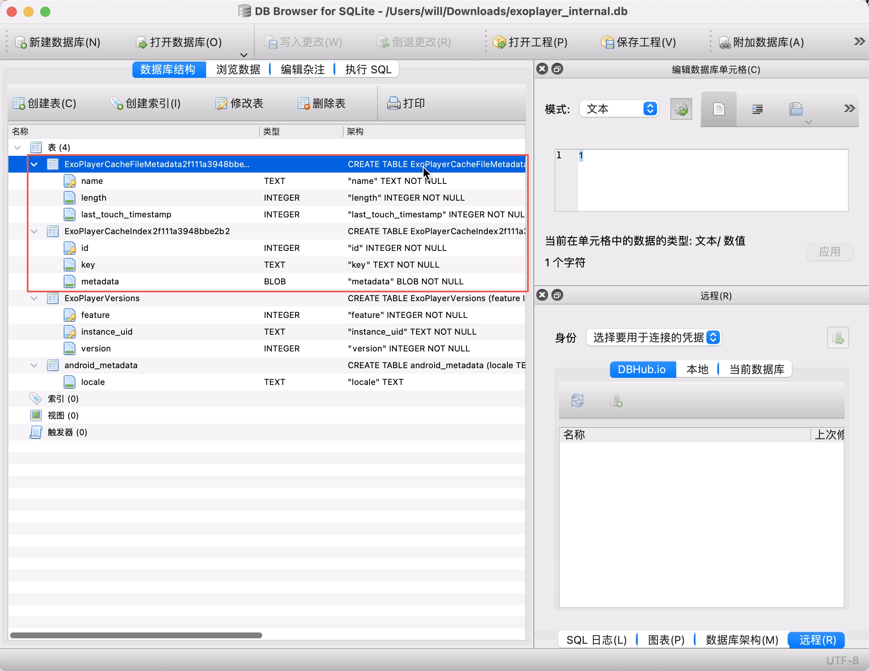
Task: Click the 应用 button in the cell editor
Action: pyautogui.click(x=829, y=252)
